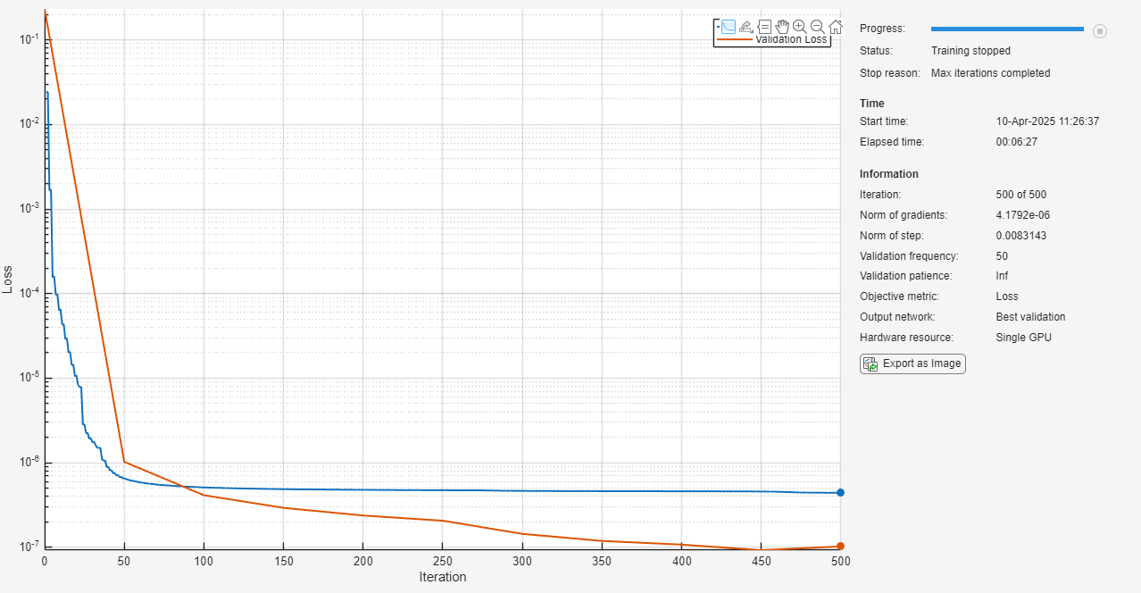Click the '500 of 500' iteration value

pyautogui.click(x=1020, y=195)
